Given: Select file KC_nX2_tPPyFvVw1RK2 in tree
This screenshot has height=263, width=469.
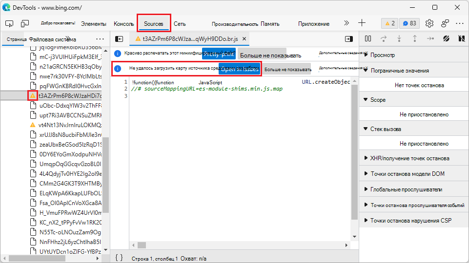Looking at the screenshot, I should [x=70, y=223].
